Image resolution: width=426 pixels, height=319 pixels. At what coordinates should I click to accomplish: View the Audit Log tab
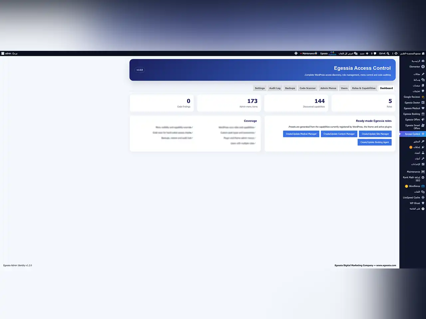point(275,88)
